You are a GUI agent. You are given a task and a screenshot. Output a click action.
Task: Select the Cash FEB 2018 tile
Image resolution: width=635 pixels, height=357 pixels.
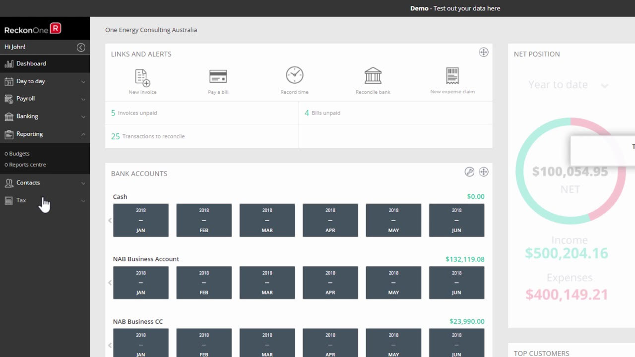[204, 220]
